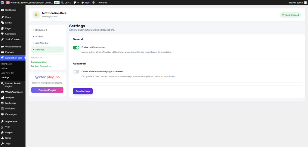Click the Users person icon
The image size is (308, 147).
tap(2, 138)
